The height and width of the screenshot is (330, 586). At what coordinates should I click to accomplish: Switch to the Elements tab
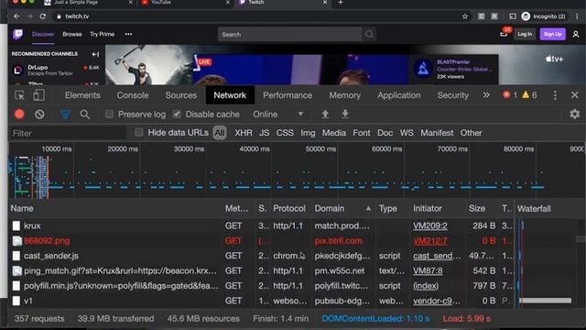click(x=82, y=95)
